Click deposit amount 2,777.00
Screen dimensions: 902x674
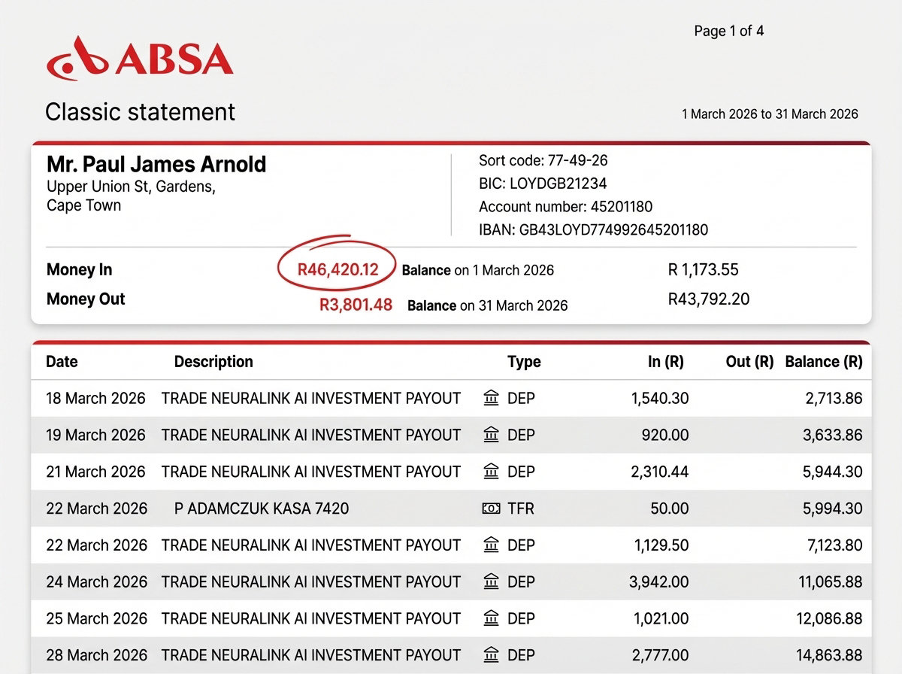660,655
